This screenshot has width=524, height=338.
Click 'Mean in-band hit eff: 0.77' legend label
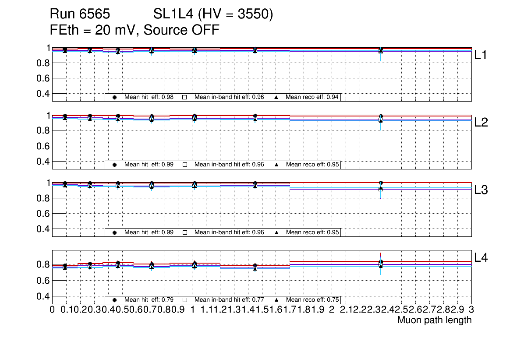tap(229, 300)
